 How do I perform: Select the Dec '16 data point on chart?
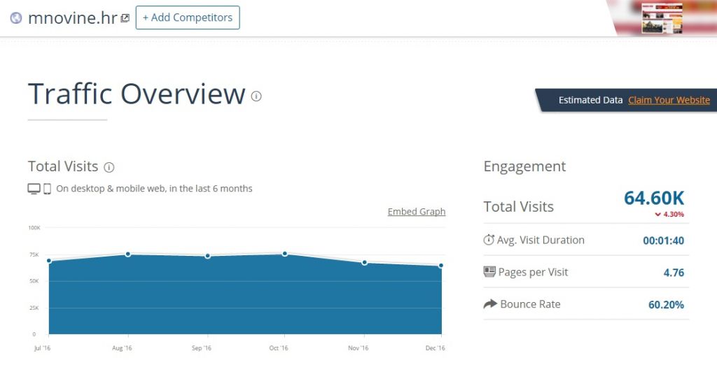pos(441,265)
